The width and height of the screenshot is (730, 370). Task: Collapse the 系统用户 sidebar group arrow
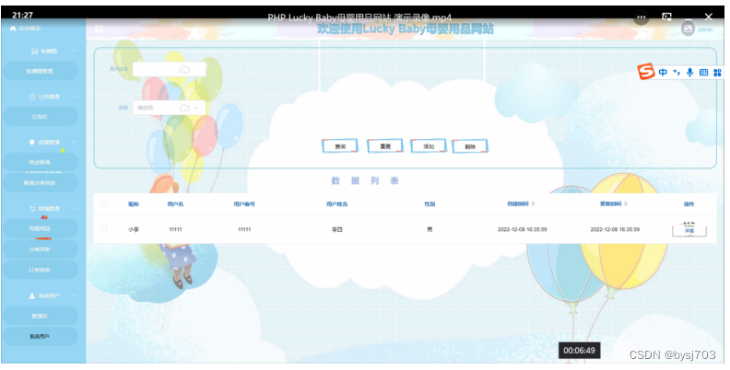click(x=74, y=295)
